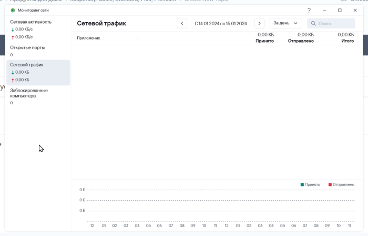Click the 'Сетевой трафик' page heading
This screenshot has height=236, width=368.
101,23
